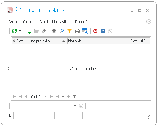Click the red power exit icon
This screenshot has height=127, width=157.
[95, 31]
